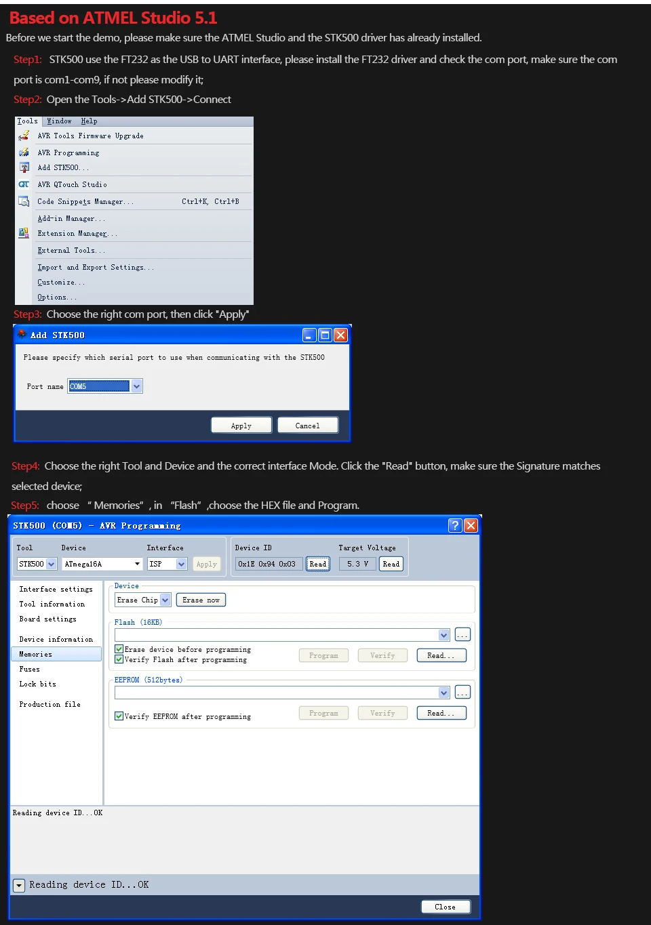Click the AVR Programming help question-mark icon
This screenshot has width=651, height=925.
pyautogui.click(x=455, y=525)
